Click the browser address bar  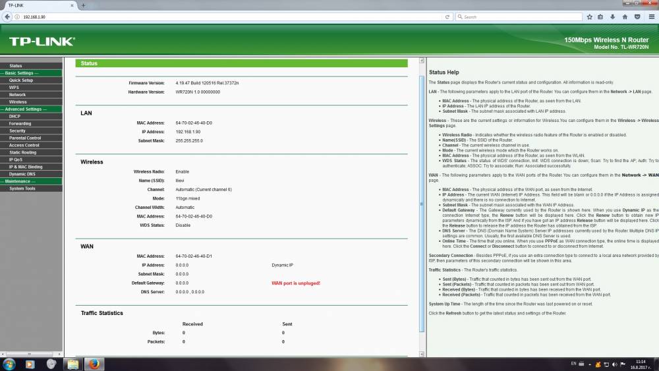231,17
